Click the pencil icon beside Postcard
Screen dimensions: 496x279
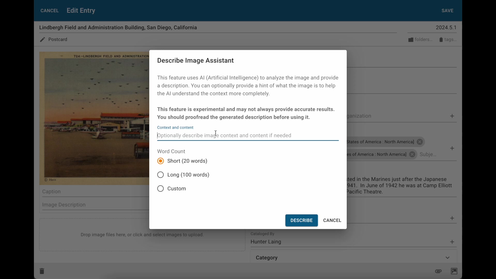[42, 40]
